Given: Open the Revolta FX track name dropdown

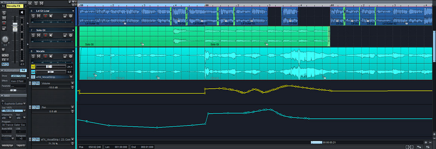Looking at the screenshot, I should point(26,6).
